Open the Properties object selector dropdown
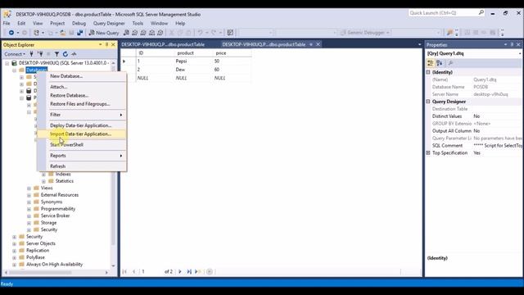The image size is (524, 295). [x=520, y=53]
